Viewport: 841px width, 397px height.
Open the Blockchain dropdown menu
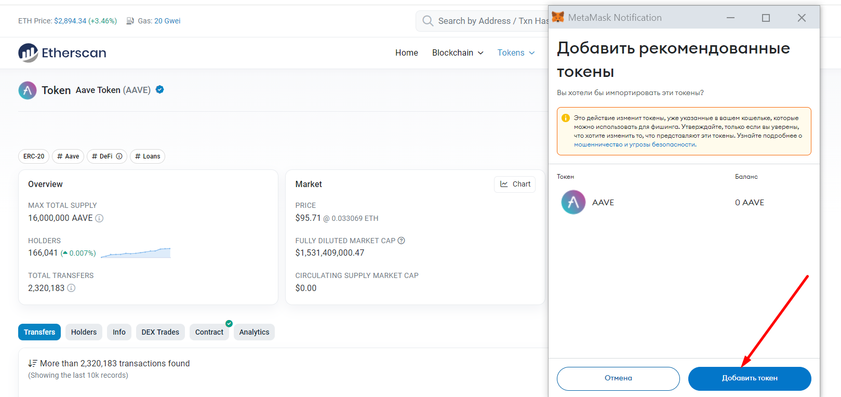click(458, 53)
